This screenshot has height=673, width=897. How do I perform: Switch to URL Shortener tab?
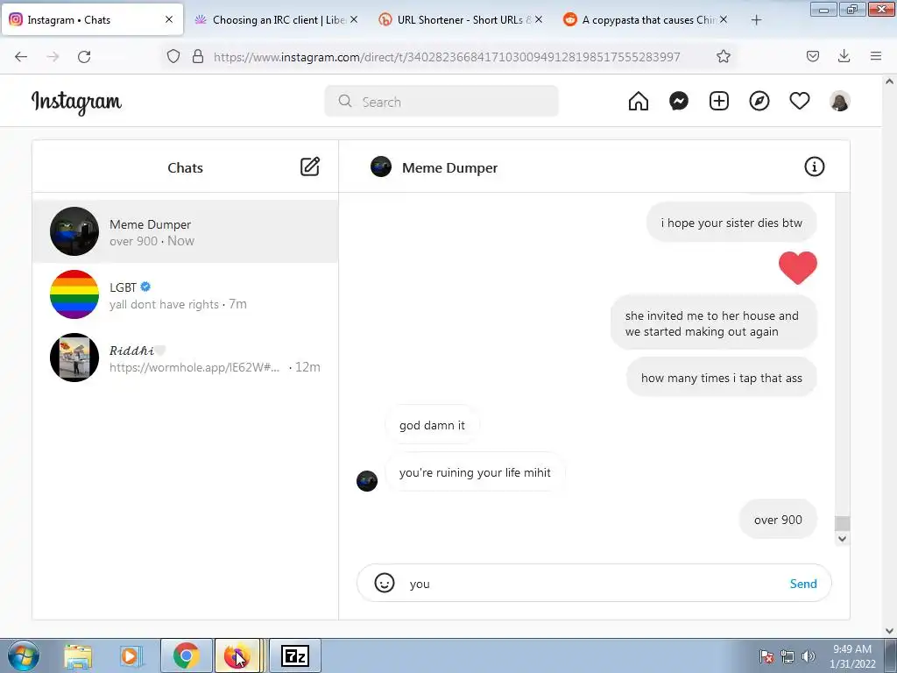[461, 19]
